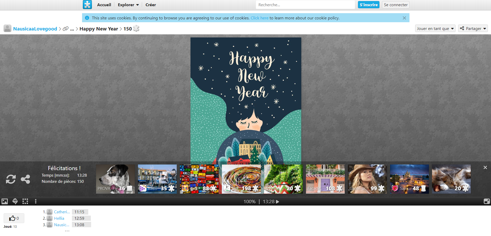Click the 100% completion indicator

250,202
